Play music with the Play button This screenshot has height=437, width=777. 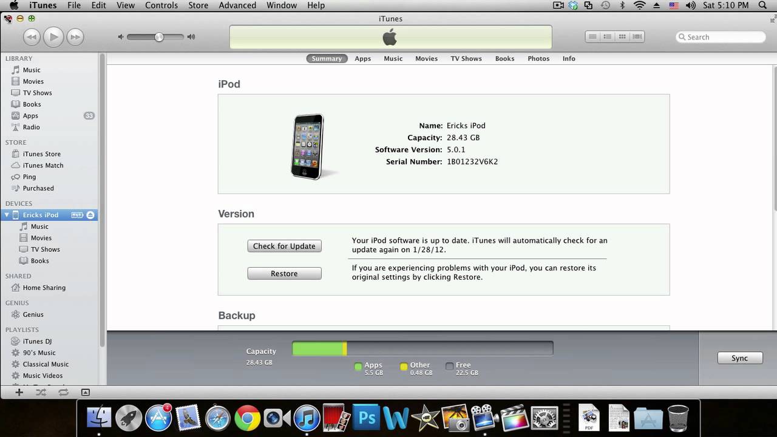tap(53, 37)
